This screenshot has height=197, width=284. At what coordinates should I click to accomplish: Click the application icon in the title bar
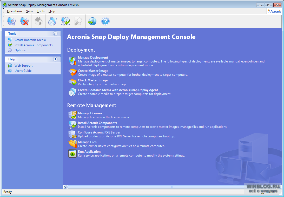[4, 5]
